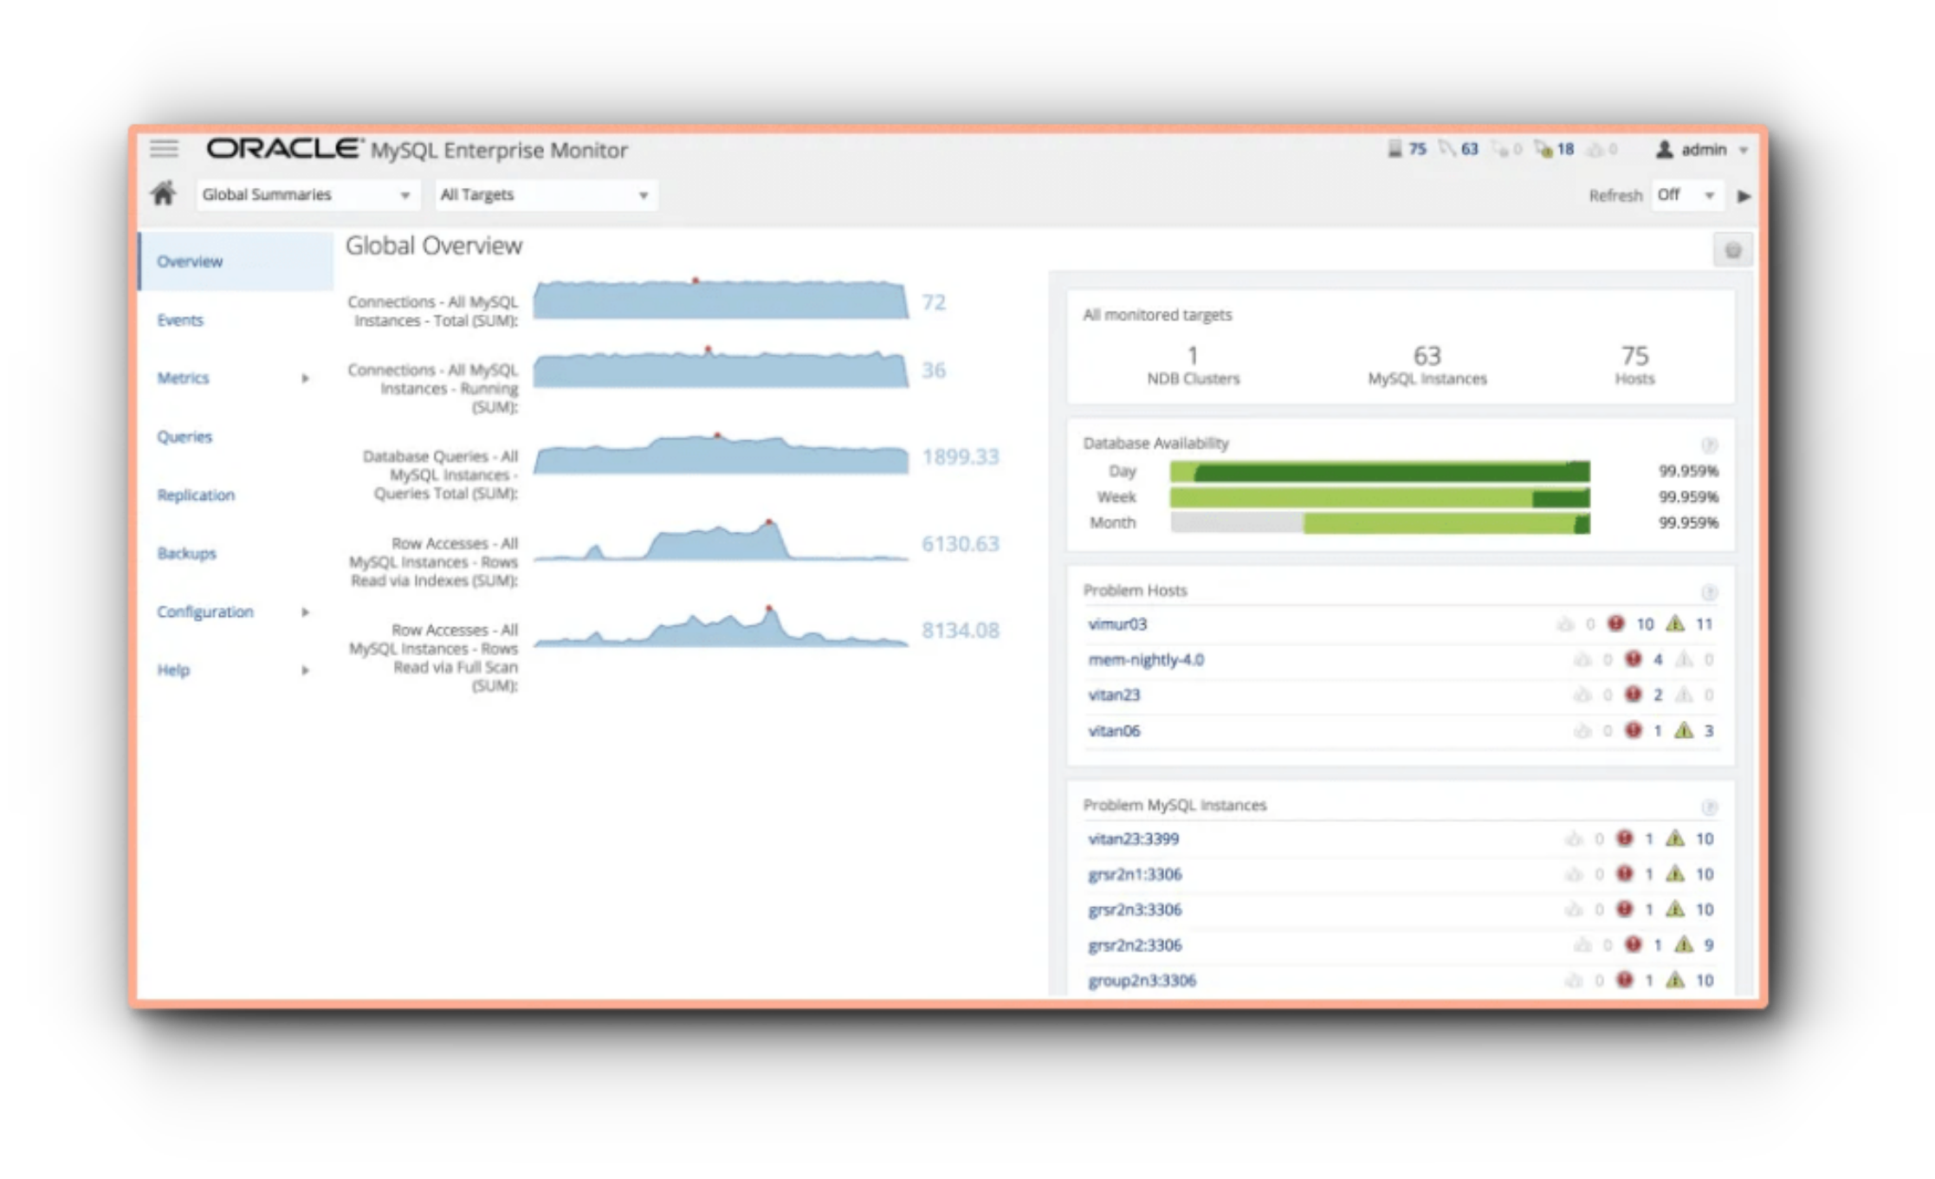
Task: Open instance vitan23:3399
Action: click(1133, 839)
